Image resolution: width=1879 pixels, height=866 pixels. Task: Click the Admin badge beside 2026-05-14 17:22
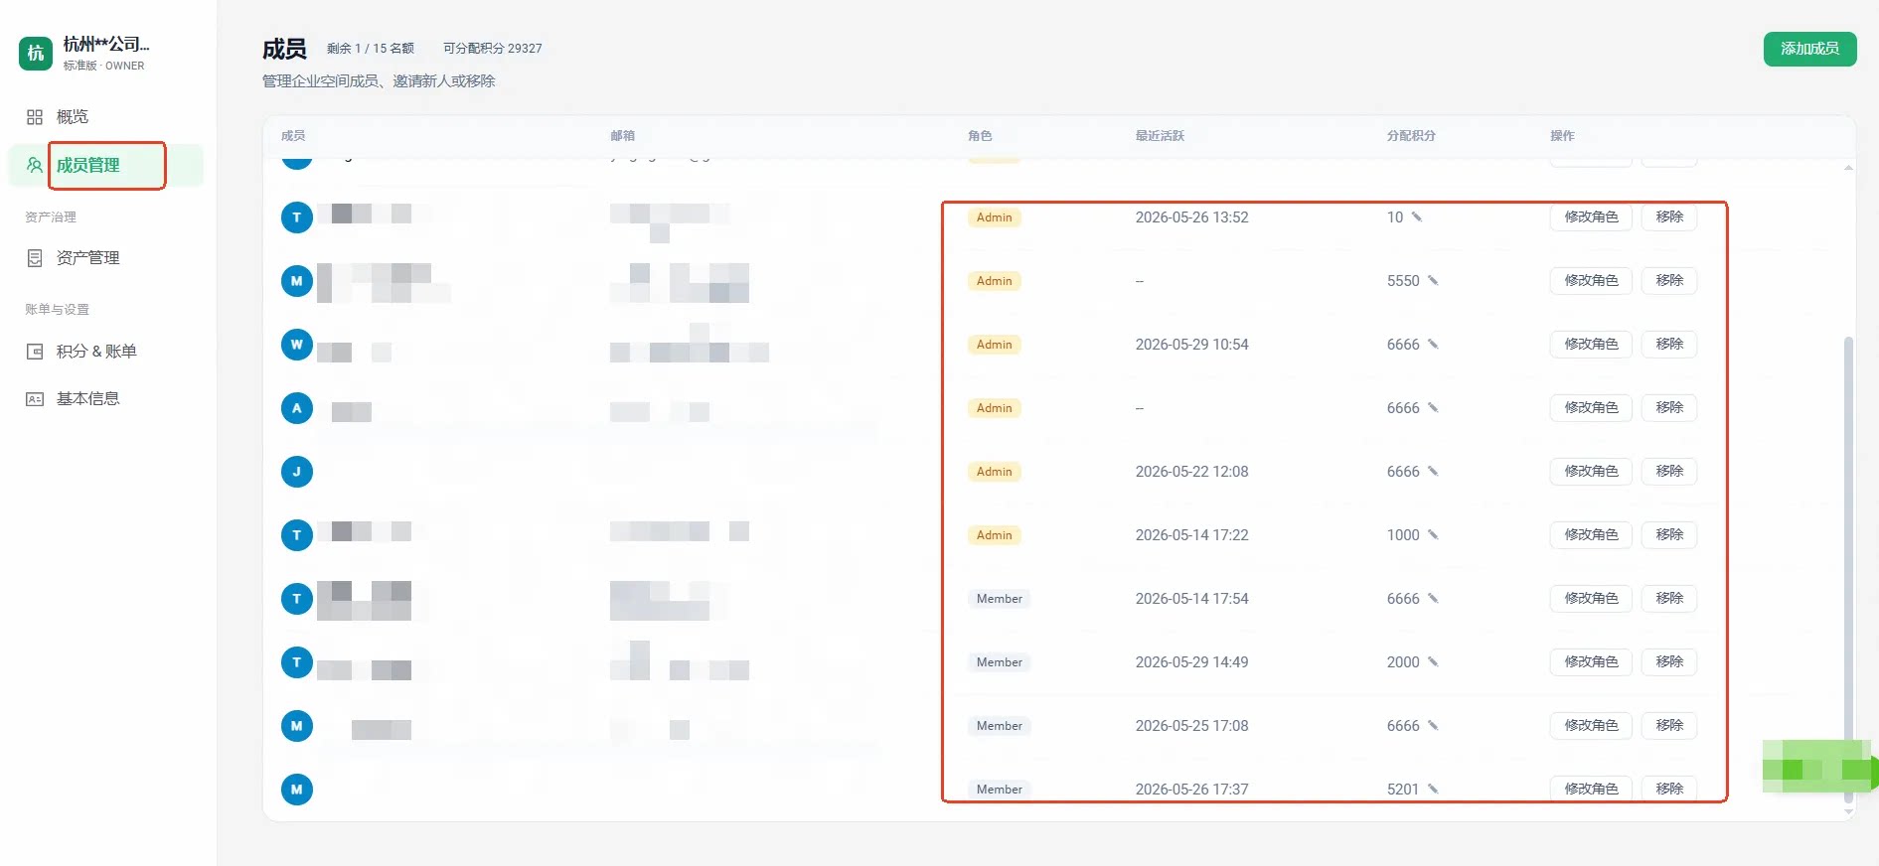click(x=994, y=535)
